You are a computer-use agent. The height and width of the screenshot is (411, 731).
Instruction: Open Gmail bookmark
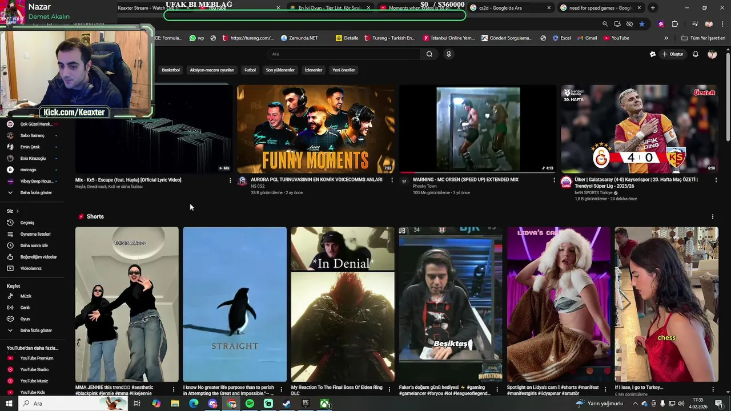tap(586, 38)
